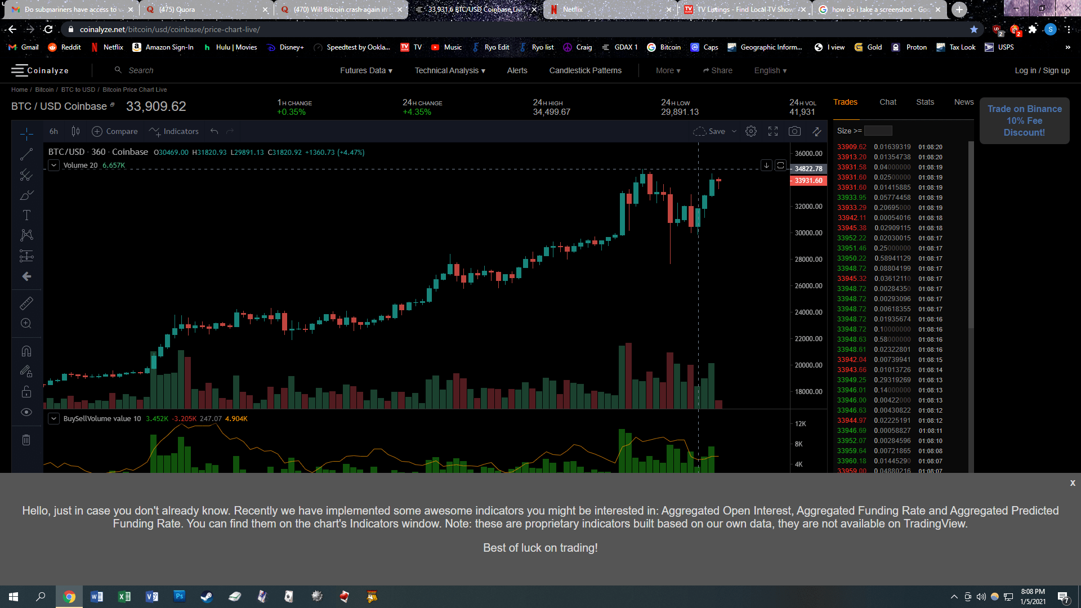Select the left arrow icon tool
Screen dimensions: 1081x608
click(x=26, y=276)
